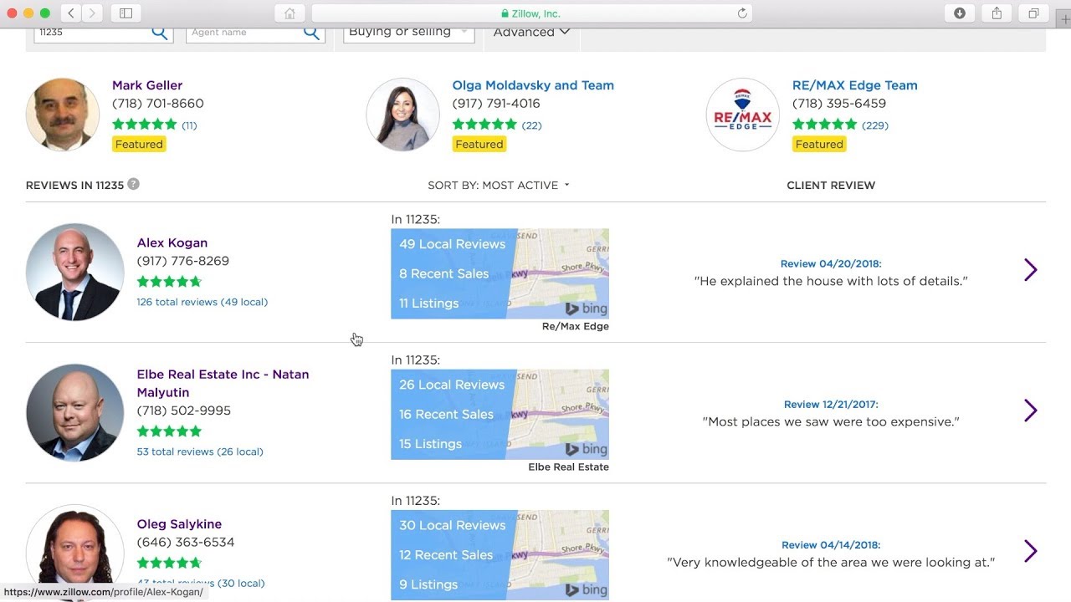Open Elbe Real Estate's review arrow

coord(1030,410)
